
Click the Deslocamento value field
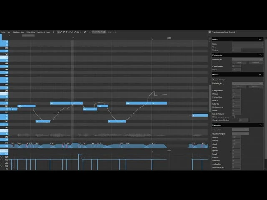pyautogui.click(x=237, y=107)
